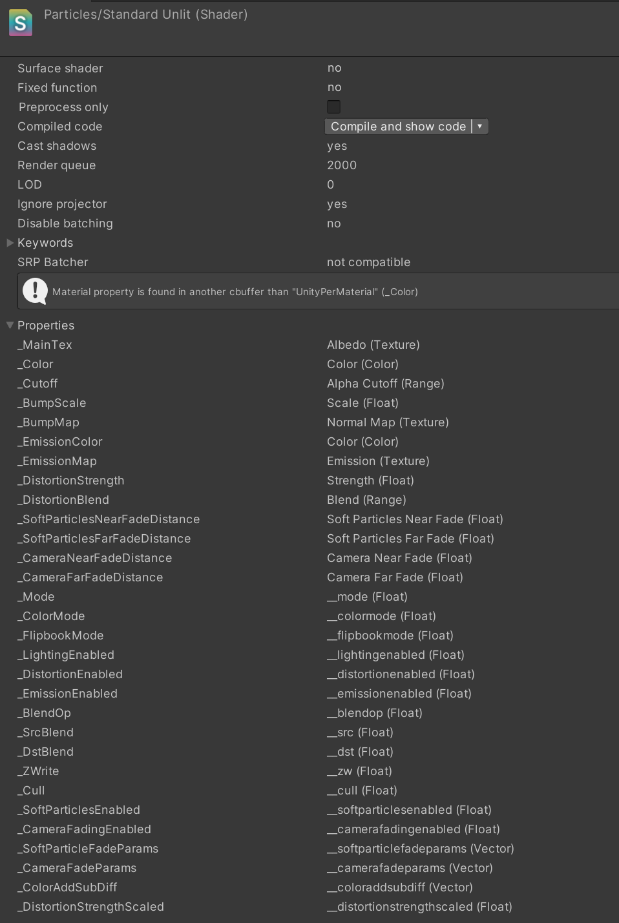
Task: Click the warning icon in SRP Batcher message
Action: click(35, 291)
